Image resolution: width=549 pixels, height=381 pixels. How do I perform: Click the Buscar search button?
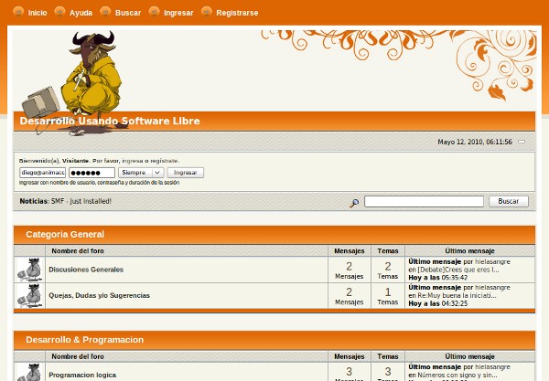click(509, 201)
